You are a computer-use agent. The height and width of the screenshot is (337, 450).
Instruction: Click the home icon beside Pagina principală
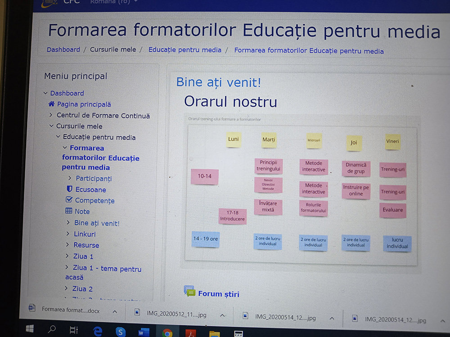(x=51, y=104)
